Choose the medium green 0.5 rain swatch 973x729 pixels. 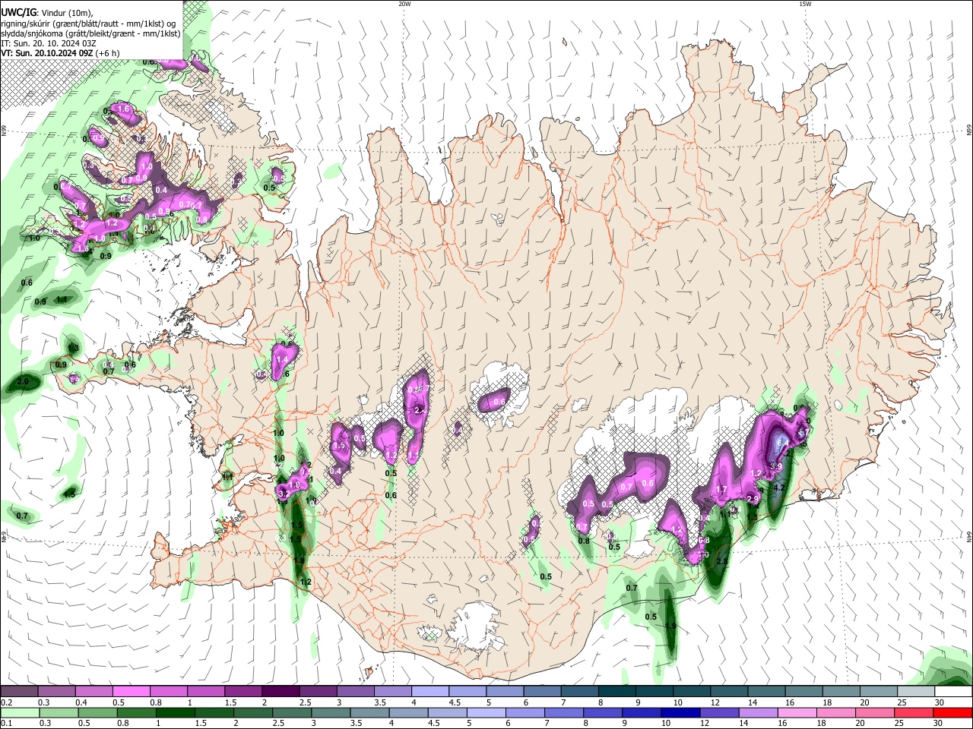pyautogui.click(x=97, y=712)
